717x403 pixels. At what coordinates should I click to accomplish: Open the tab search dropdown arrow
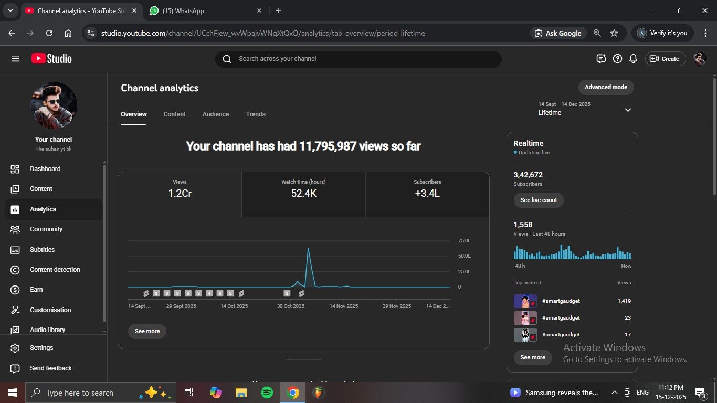click(10, 10)
